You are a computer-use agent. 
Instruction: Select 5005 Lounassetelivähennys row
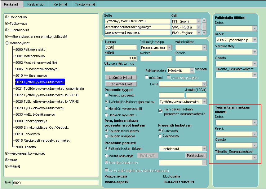[36, 69]
